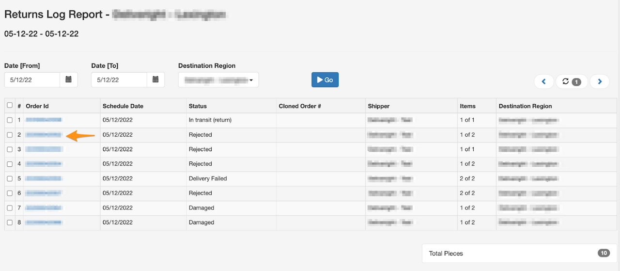620x271 pixels.
Task: Open the Order Id link in row 2
Action: [44, 134]
